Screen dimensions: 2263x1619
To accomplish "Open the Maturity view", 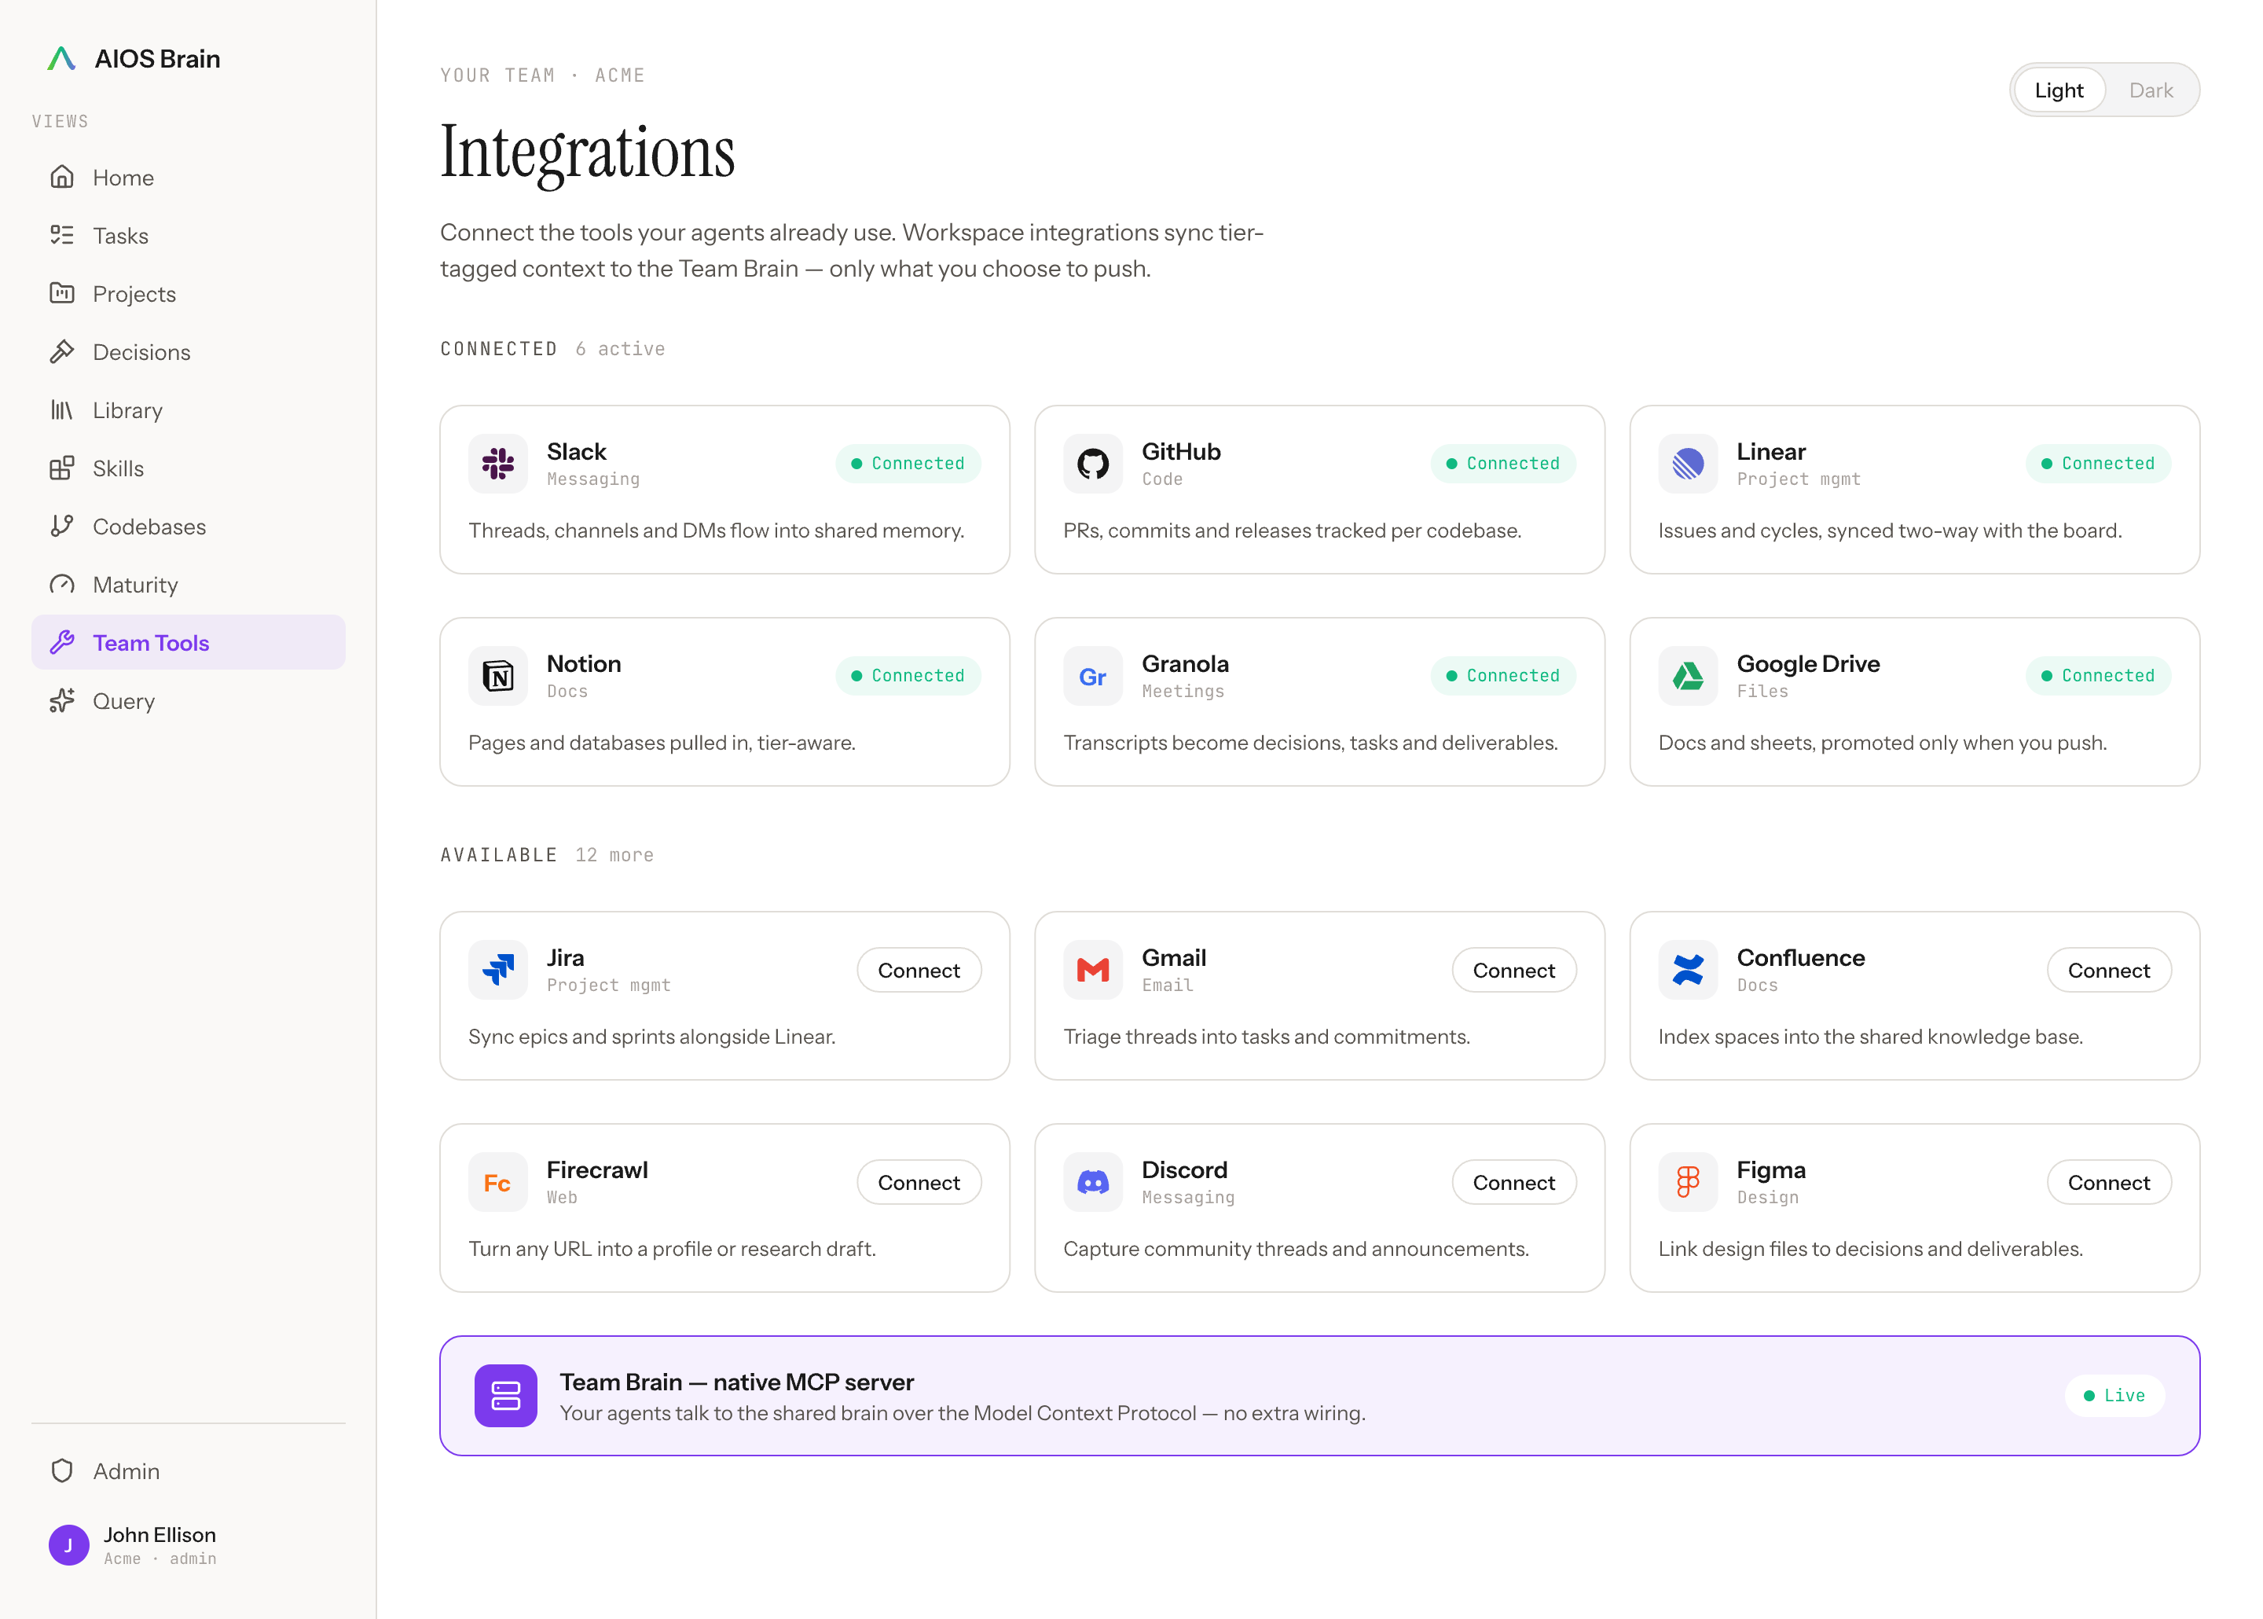I will 189,584.
